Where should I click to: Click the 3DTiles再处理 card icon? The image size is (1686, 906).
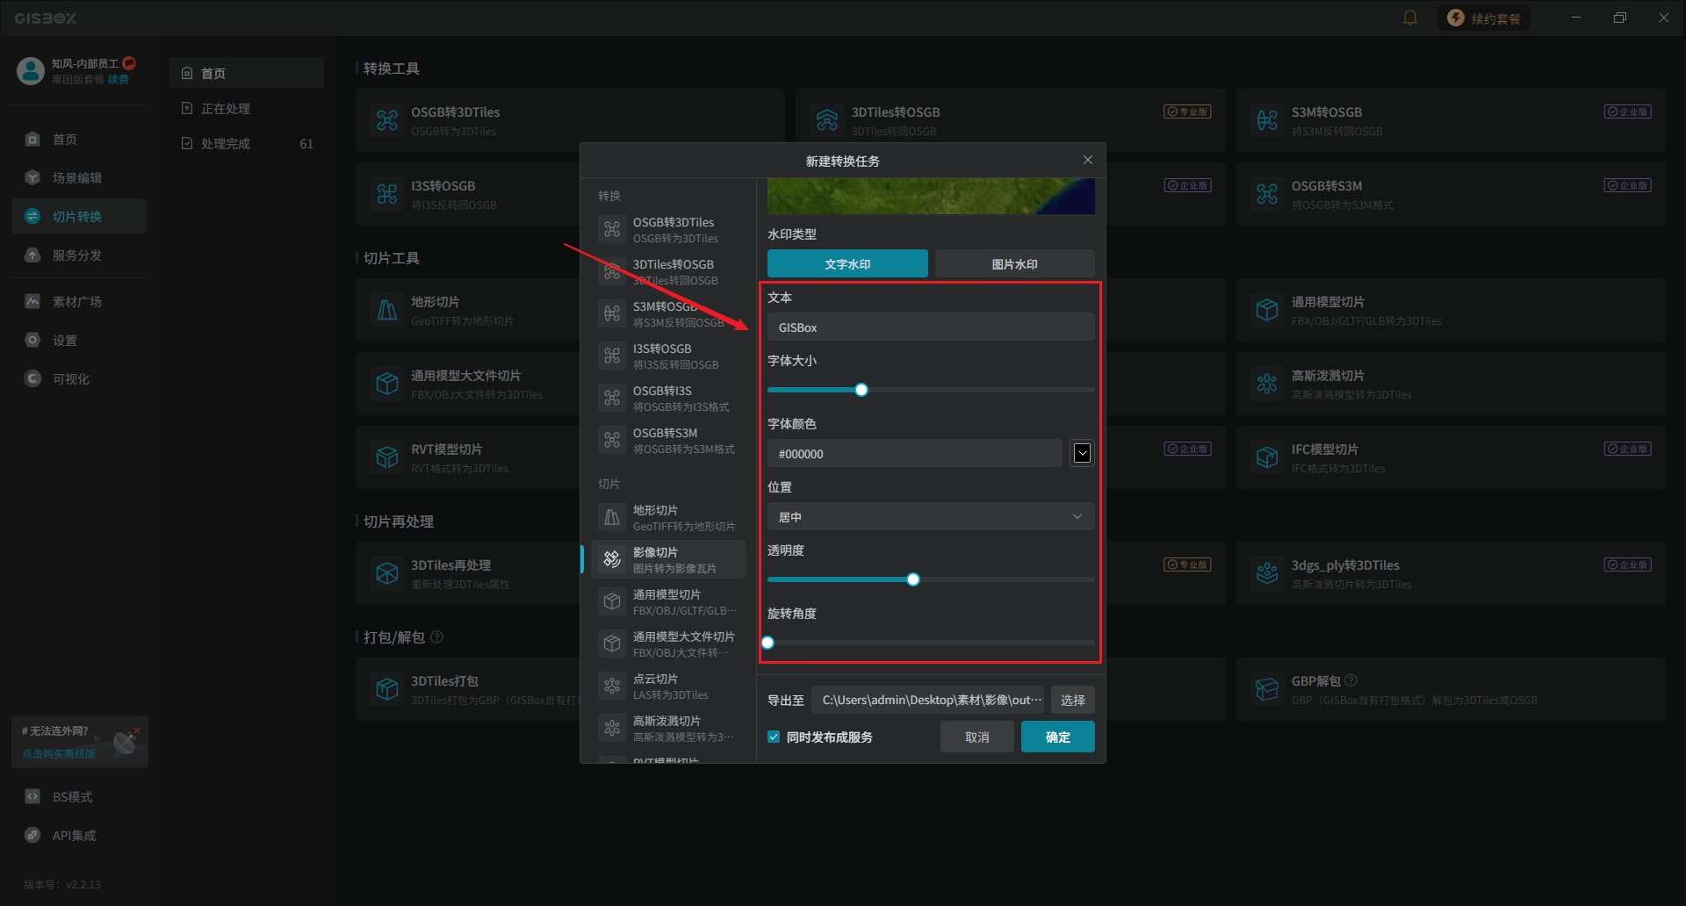pyautogui.click(x=387, y=573)
